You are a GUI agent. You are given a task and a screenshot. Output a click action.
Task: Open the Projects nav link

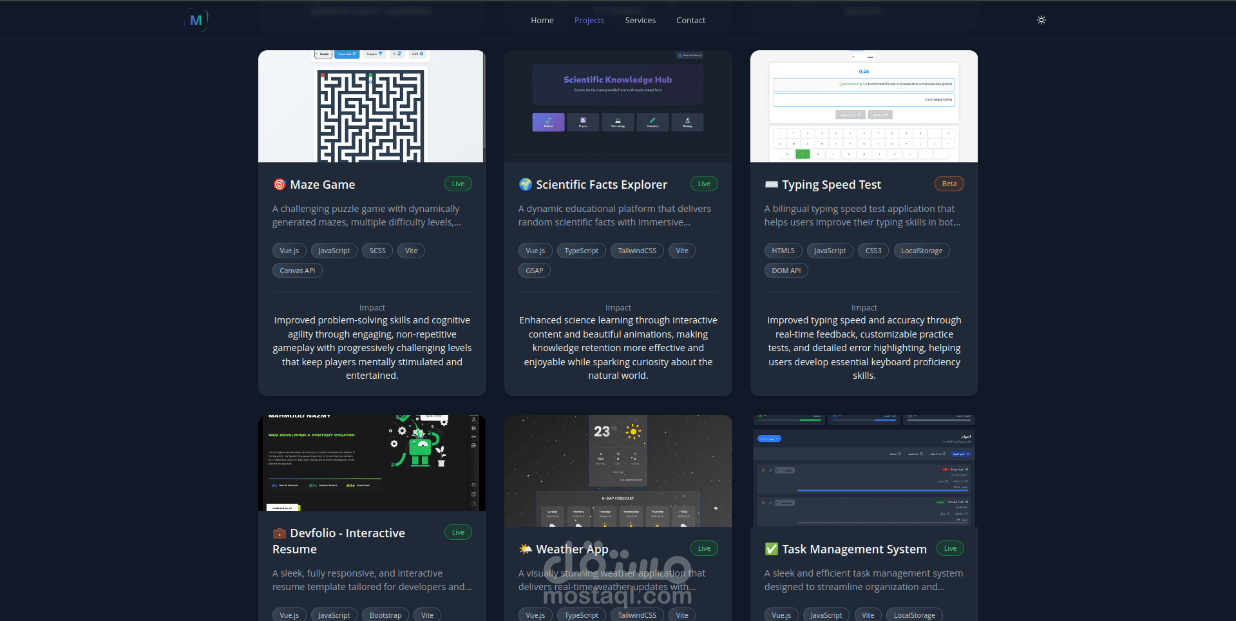[589, 21]
